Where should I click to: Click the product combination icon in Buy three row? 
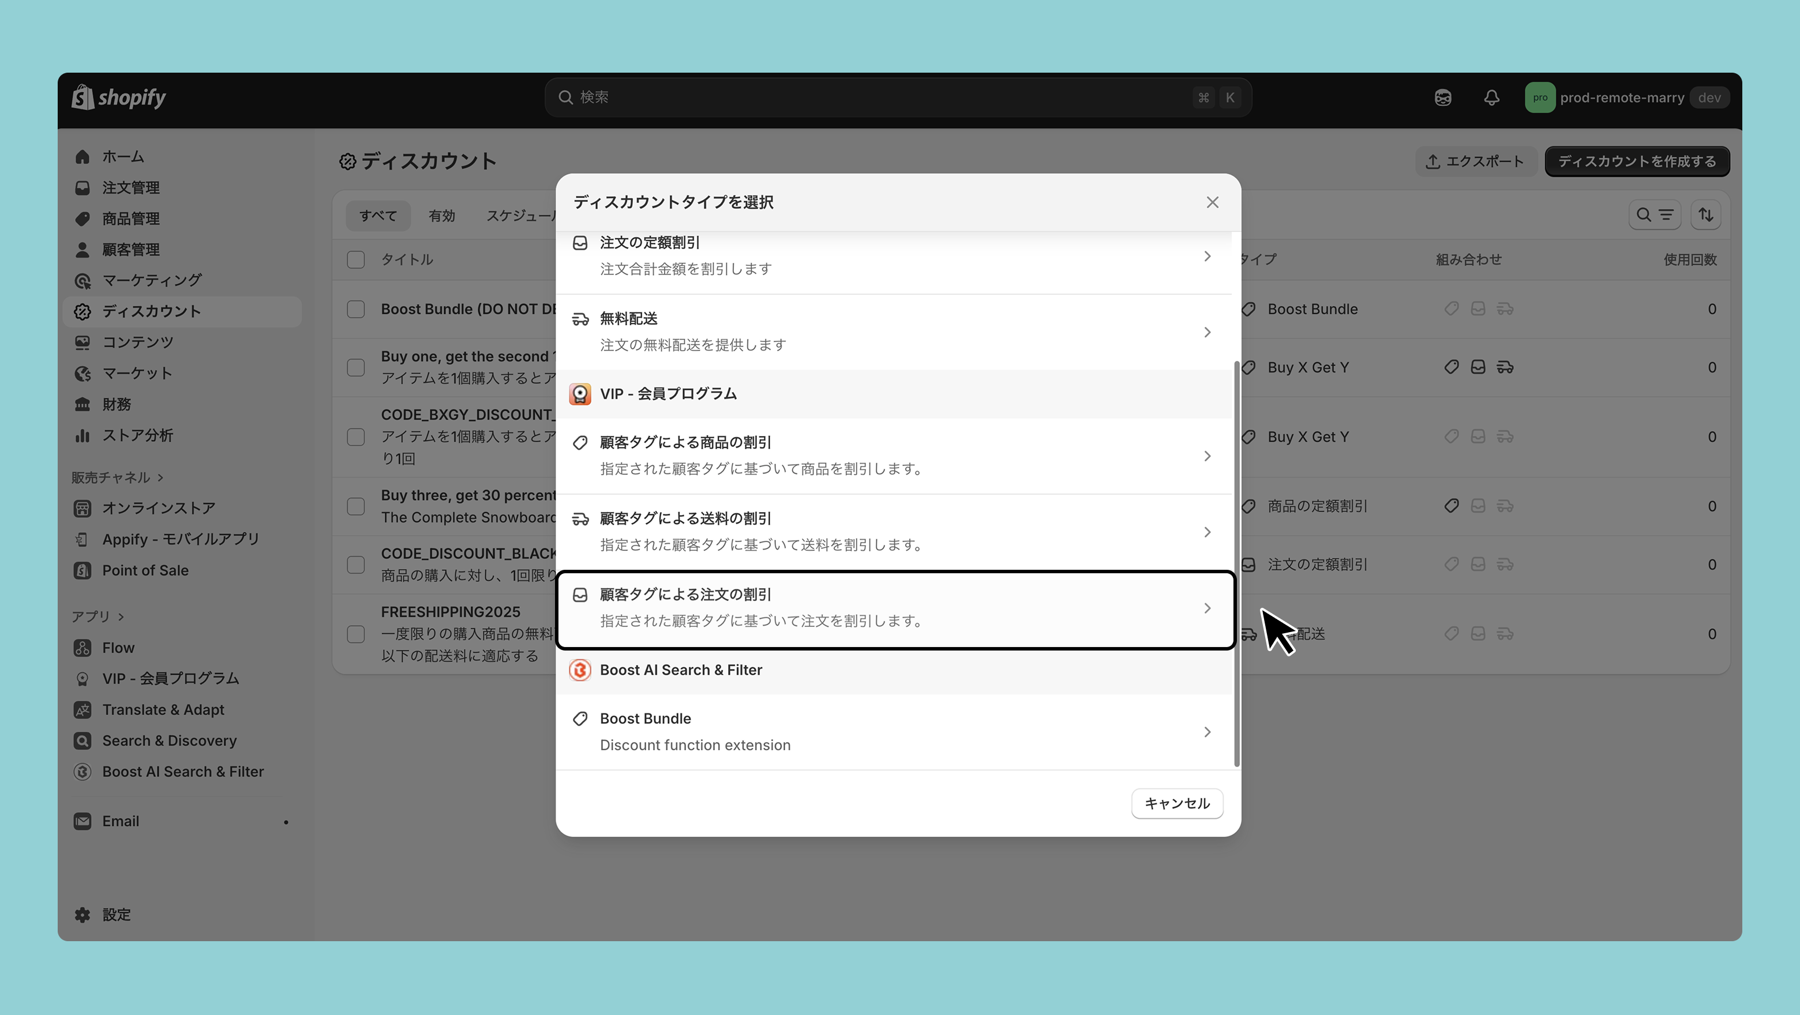click(1452, 506)
